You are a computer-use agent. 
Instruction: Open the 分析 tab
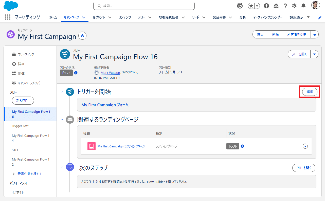pos(243,17)
